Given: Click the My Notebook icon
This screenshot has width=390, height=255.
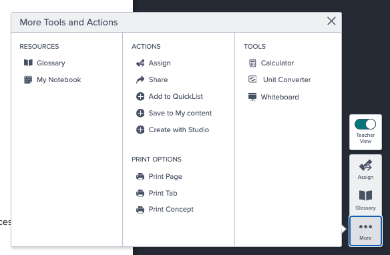Looking at the screenshot, I should click(x=28, y=79).
